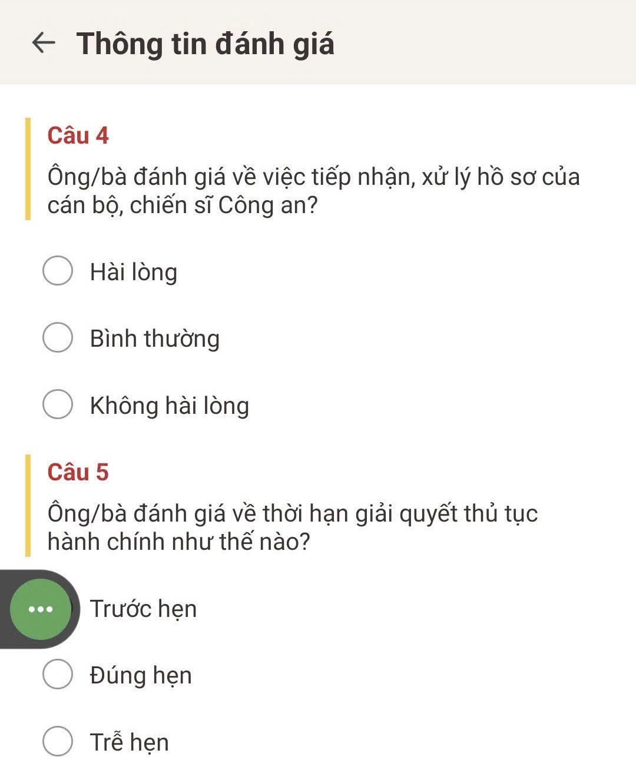The image size is (636, 780).
Task: Click the "Đúng hẹn" answer label text
Action: (x=141, y=675)
